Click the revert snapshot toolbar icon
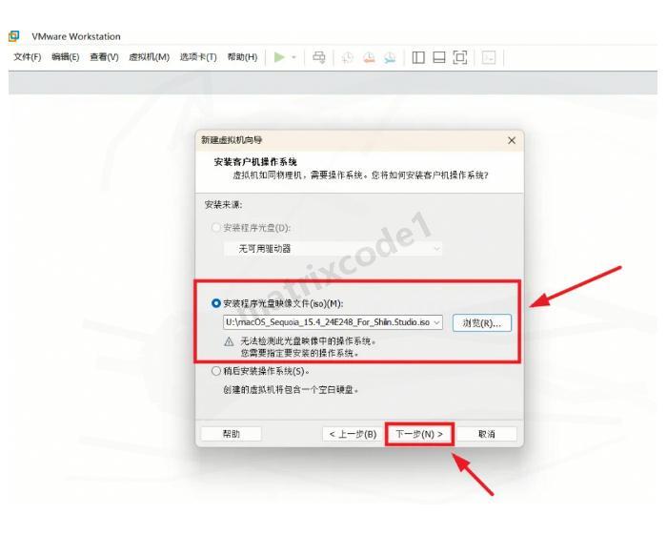Viewport: 667px width, 535px height. pyautogui.click(x=369, y=57)
